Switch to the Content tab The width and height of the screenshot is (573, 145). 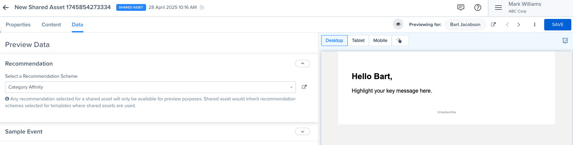pyautogui.click(x=51, y=25)
